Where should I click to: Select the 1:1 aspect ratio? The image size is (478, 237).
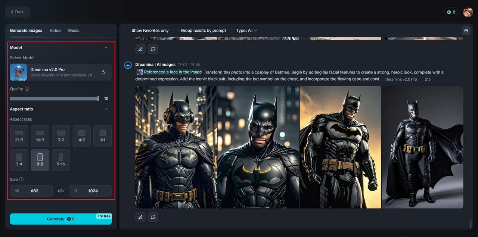(x=103, y=136)
